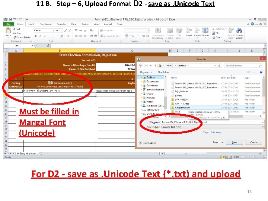This screenshot has width=268, height=201.
Task: Click the Save button in dialog
Action: click(x=234, y=142)
